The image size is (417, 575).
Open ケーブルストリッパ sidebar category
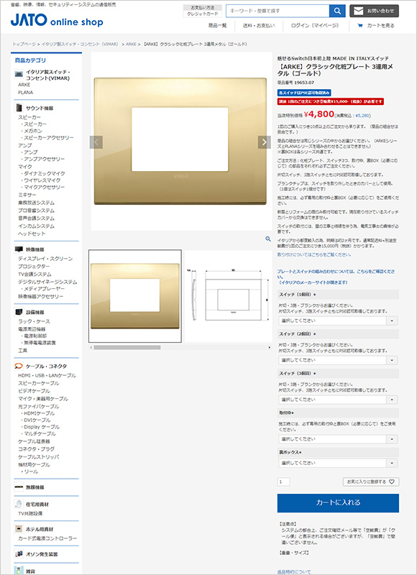pyautogui.click(x=39, y=457)
